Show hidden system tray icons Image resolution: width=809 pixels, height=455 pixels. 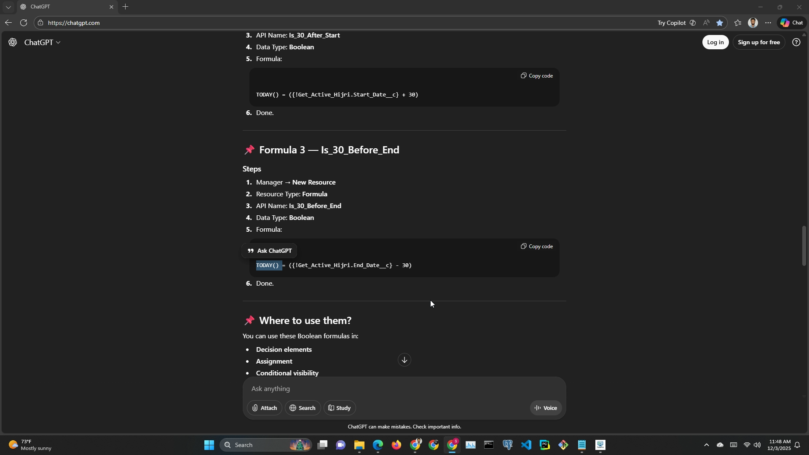pos(706,445)
